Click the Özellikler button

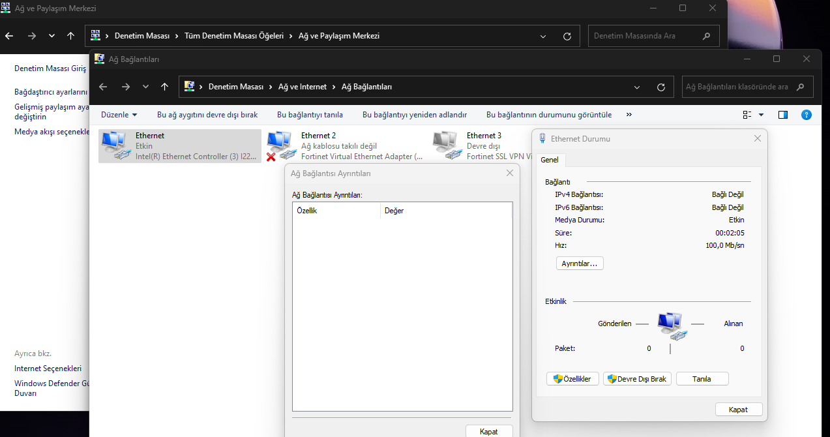coord(572,379)
